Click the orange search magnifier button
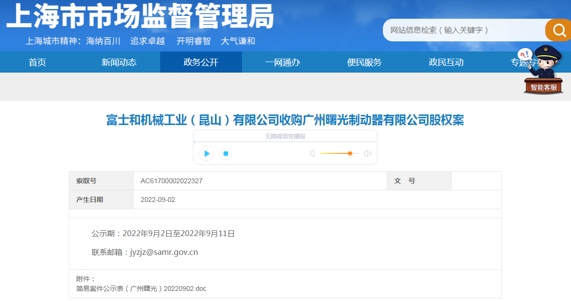Image resolution: width=571 pixels, height=301 pixels. [x=558, y=30]
